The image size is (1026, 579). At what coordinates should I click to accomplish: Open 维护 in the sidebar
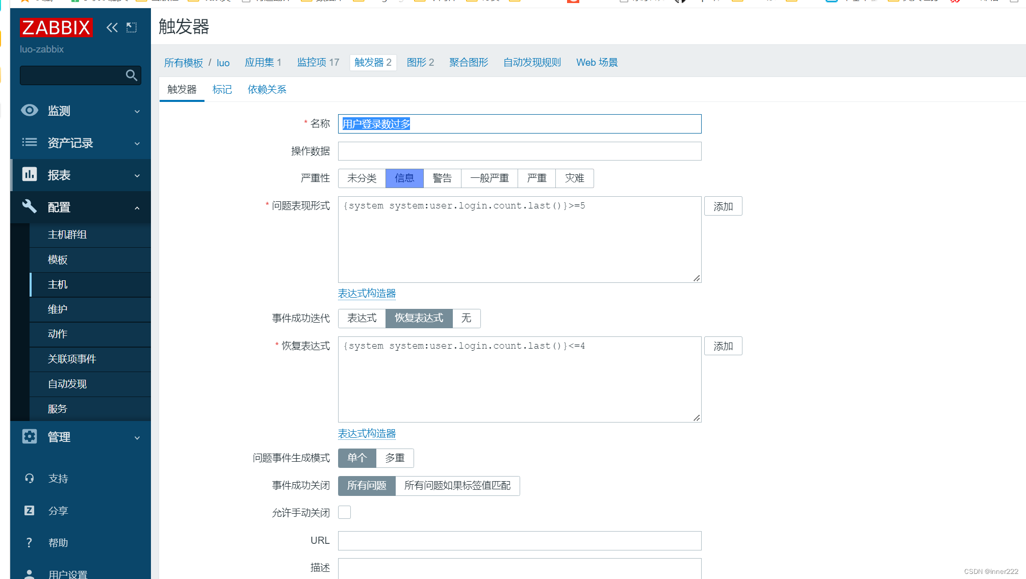(x=90, y=309)
